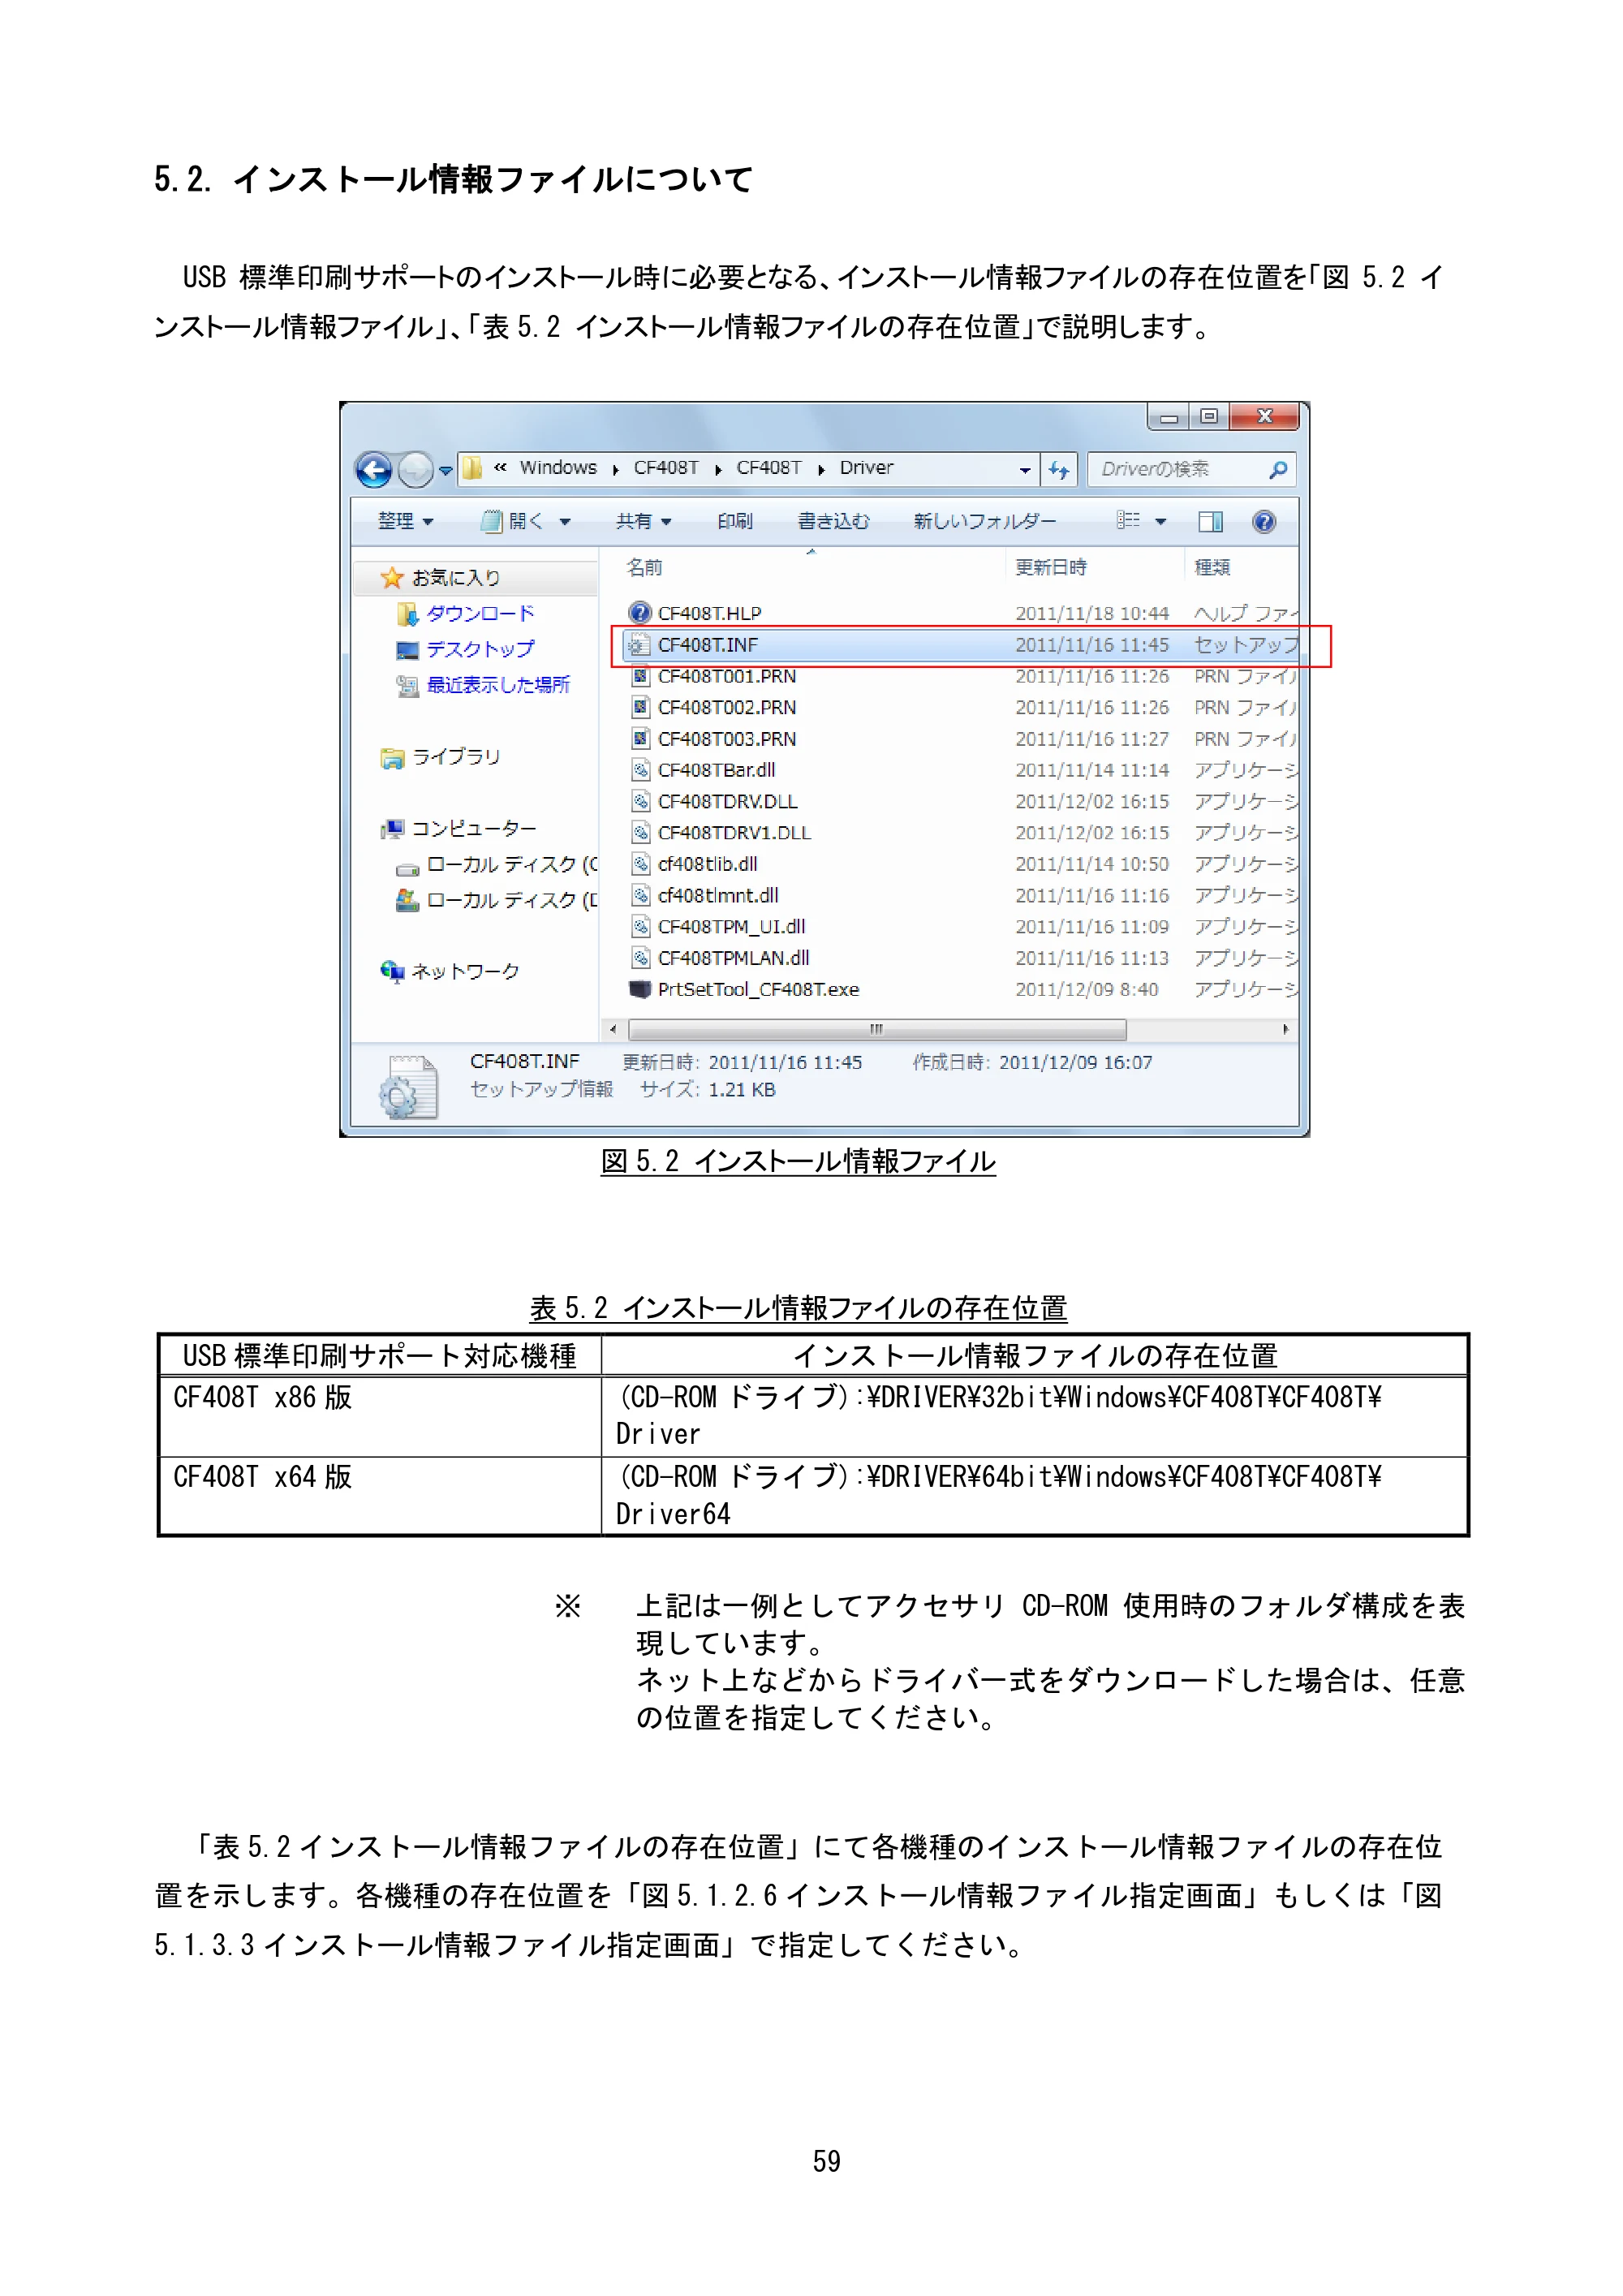
Task: Click the 開く toolbar button
Action: tap(513, 521)
